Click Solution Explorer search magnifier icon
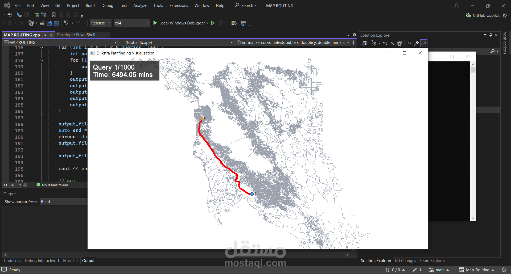Viewport: 511px width, 274px height. pyautogui.click(x=493, y=51)
